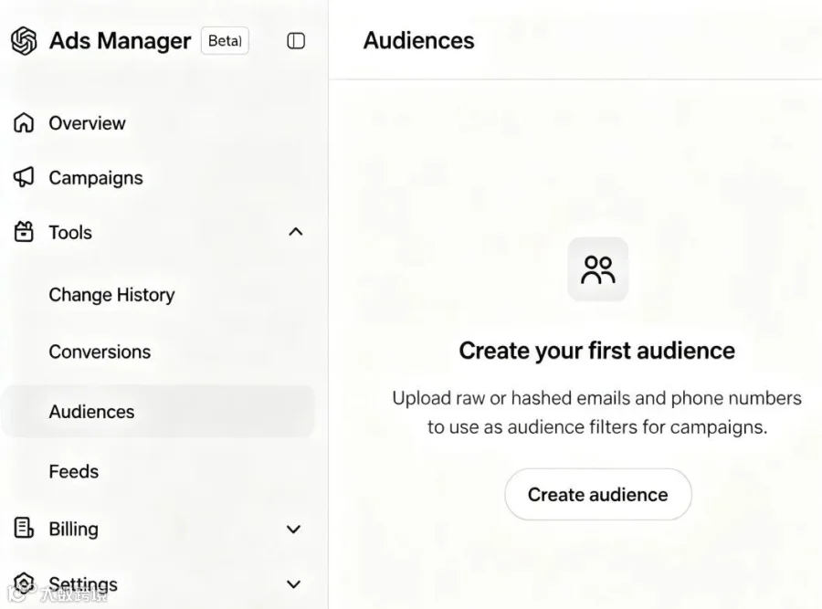Click the Campaigns megaphone icon

24,178
